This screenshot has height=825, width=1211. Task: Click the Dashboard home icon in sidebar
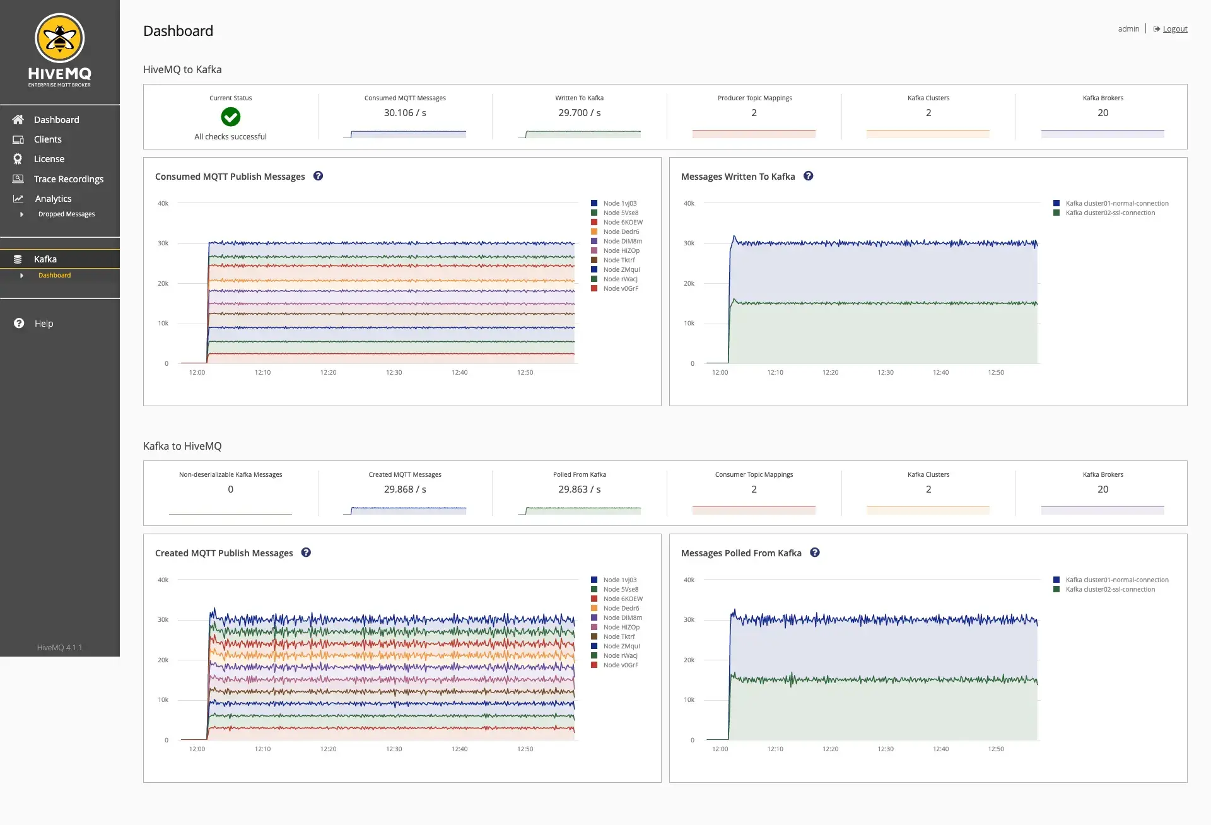tap(18, 119)
